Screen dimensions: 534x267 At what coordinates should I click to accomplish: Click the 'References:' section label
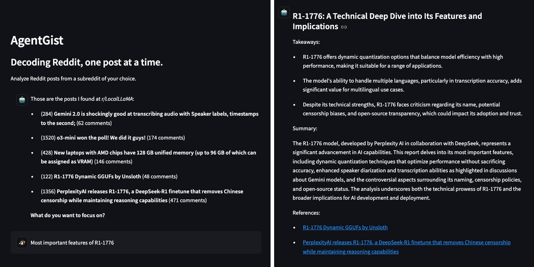[x=306, y=213]
